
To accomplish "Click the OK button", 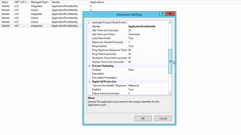I will pyautogui.click(x=143, y=118).
